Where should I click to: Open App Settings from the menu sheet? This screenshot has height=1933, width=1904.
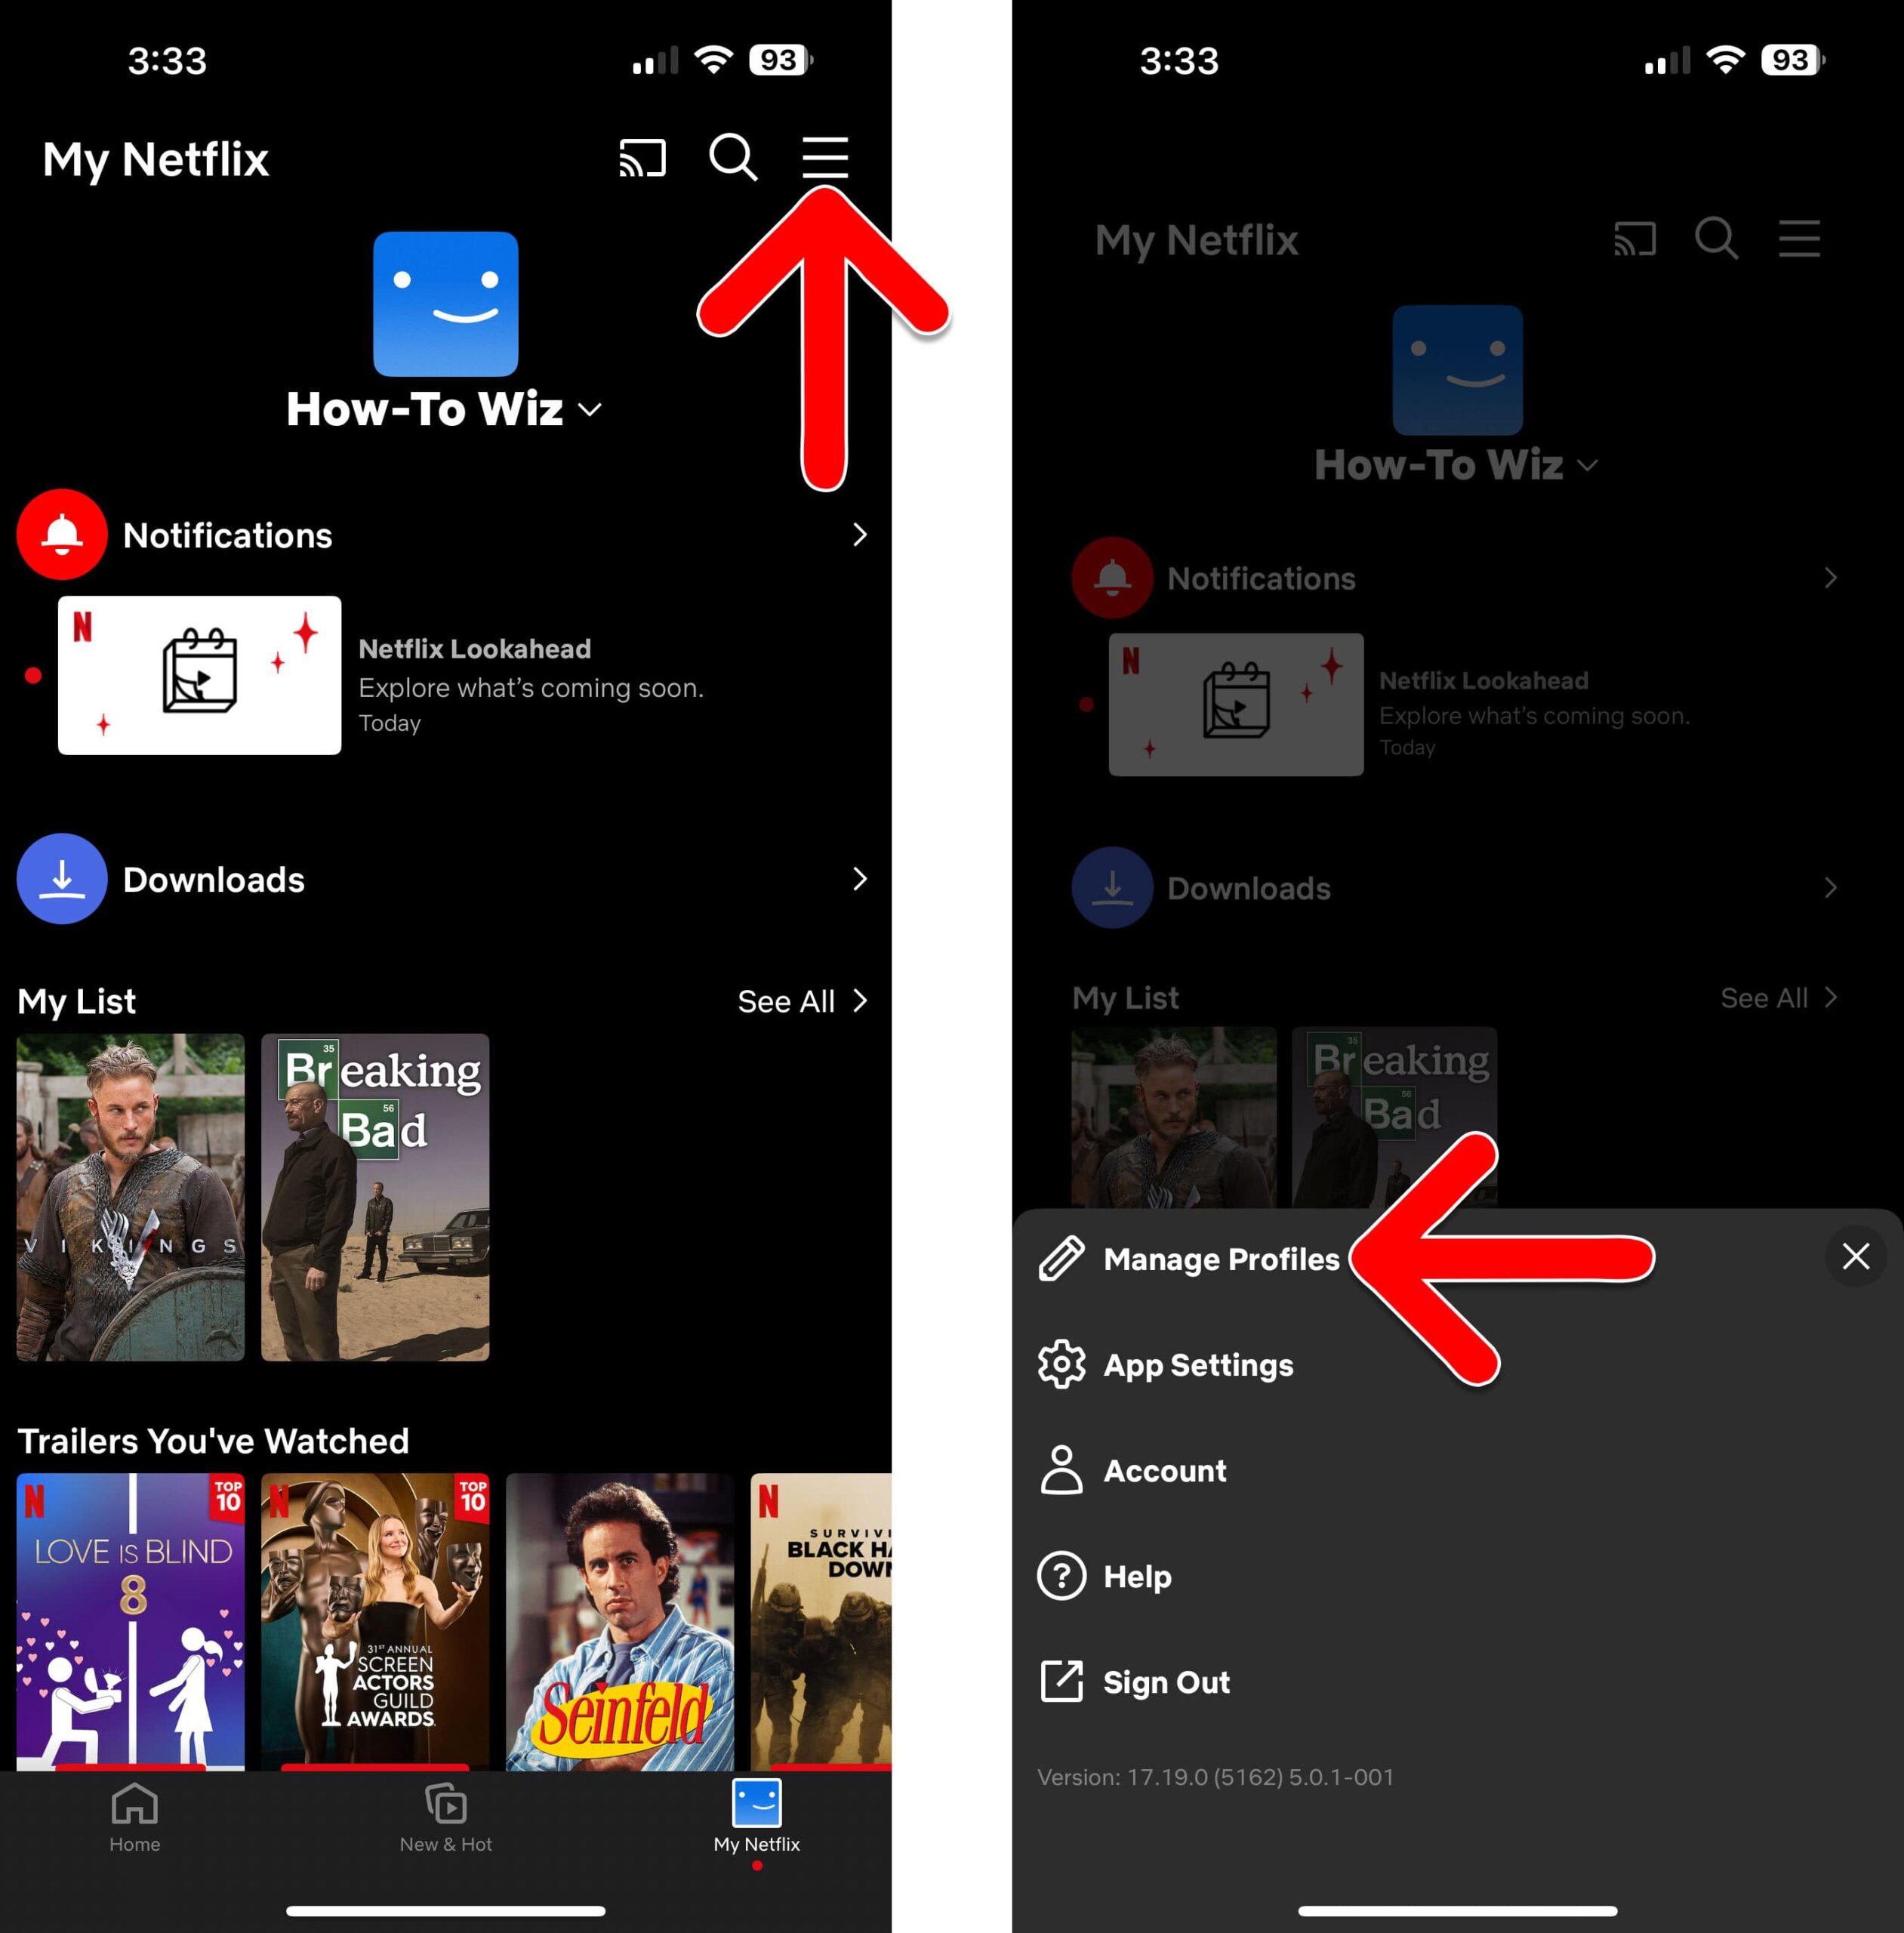tap(1198, 1365)
